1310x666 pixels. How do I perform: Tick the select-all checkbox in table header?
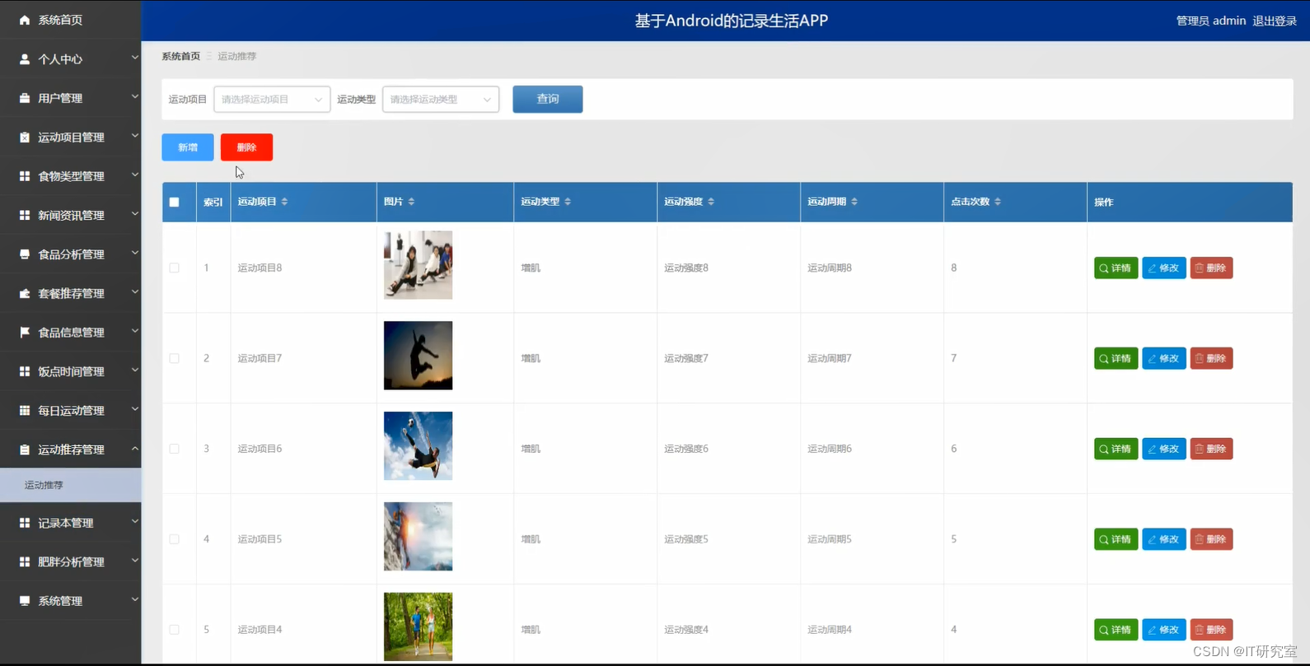coord(174,202)
